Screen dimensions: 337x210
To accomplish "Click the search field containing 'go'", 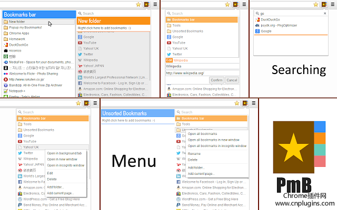I will (291, 13).
